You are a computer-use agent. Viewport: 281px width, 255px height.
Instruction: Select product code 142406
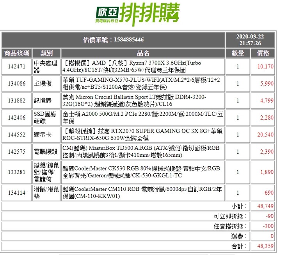pyautogui.click(x=17, y=118)
